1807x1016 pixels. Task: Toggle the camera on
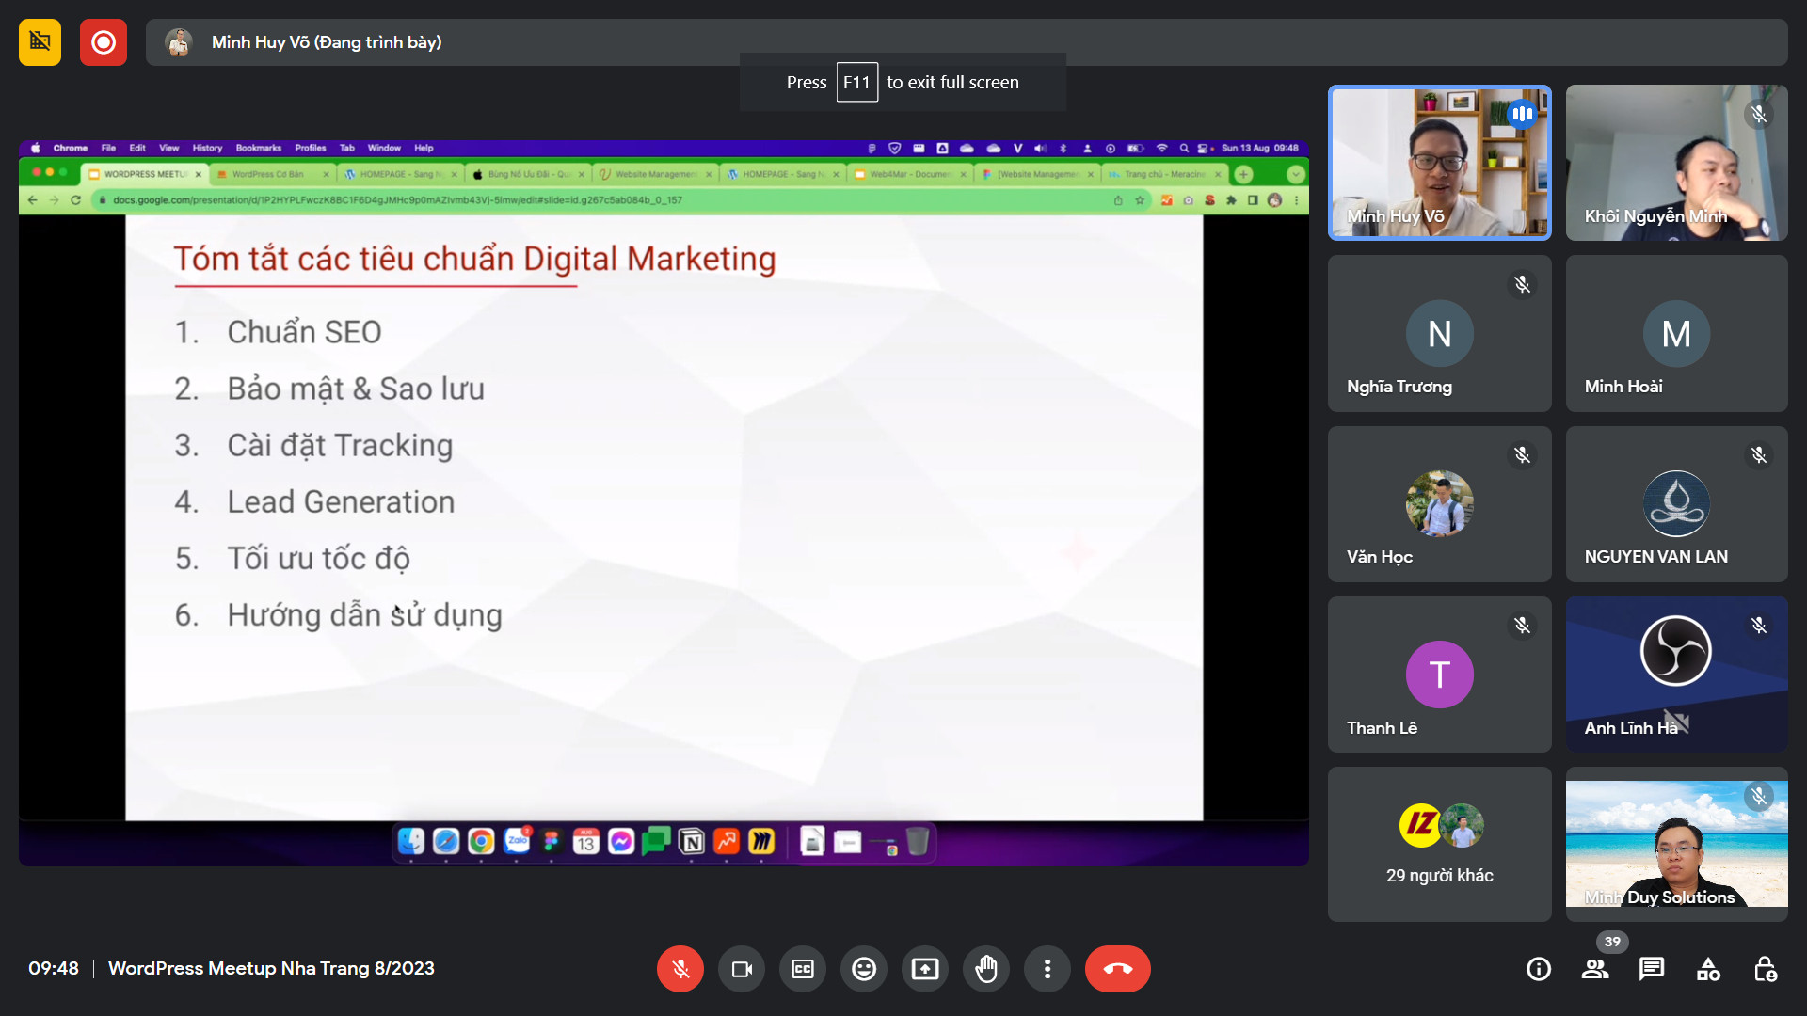[742, 969]
